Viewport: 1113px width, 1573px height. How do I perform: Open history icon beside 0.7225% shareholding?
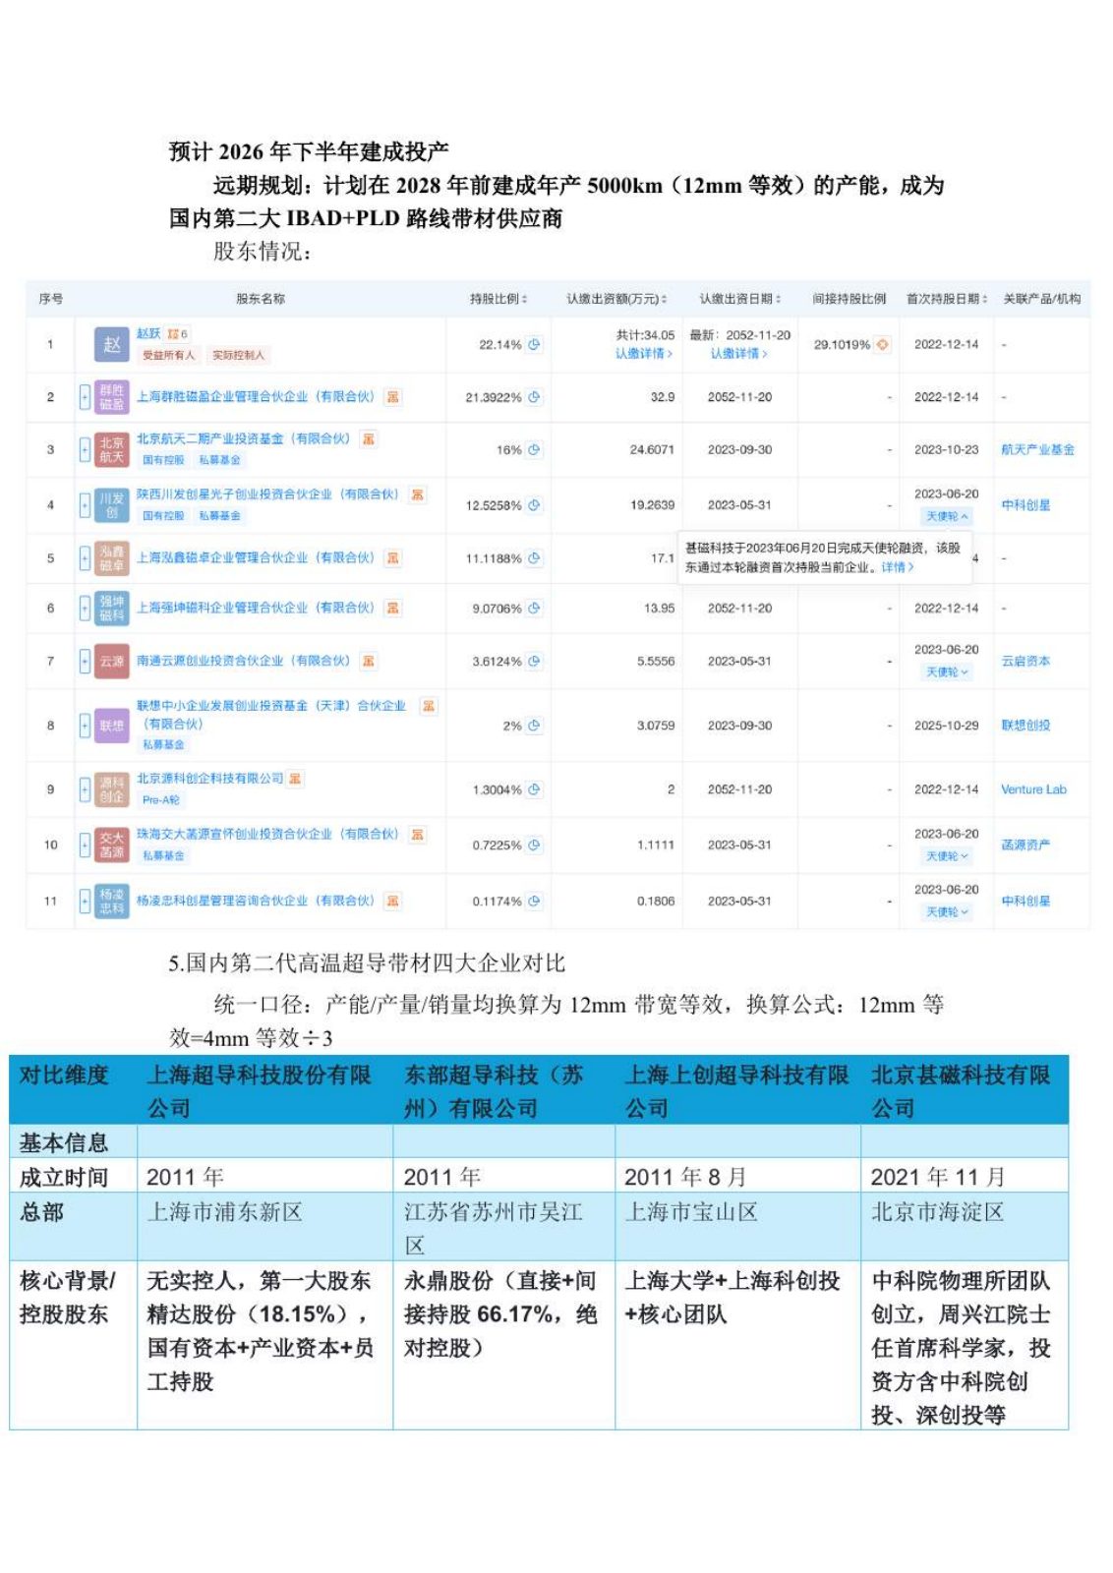click(534, 845)
